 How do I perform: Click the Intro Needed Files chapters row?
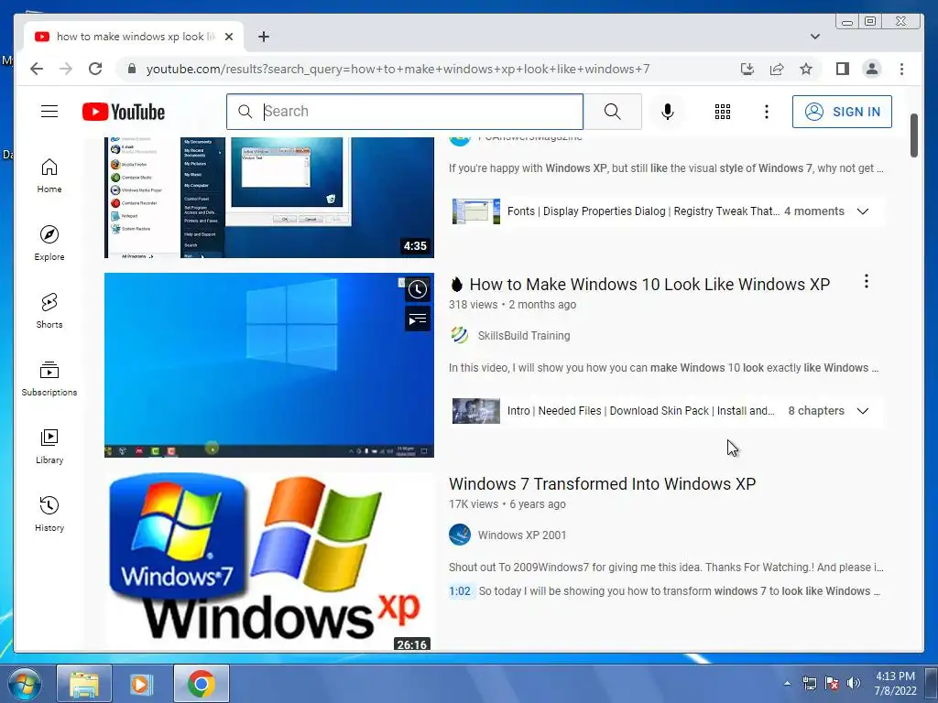tap(666, 411)
